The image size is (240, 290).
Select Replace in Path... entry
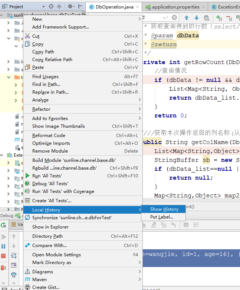[83, 92]
